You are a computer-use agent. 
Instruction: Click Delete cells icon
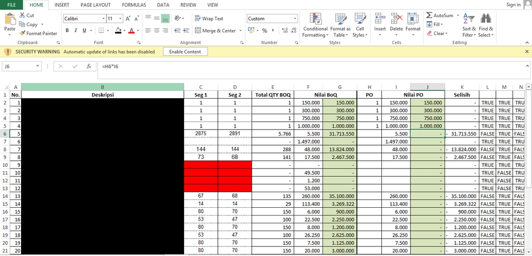pos(396,18)
